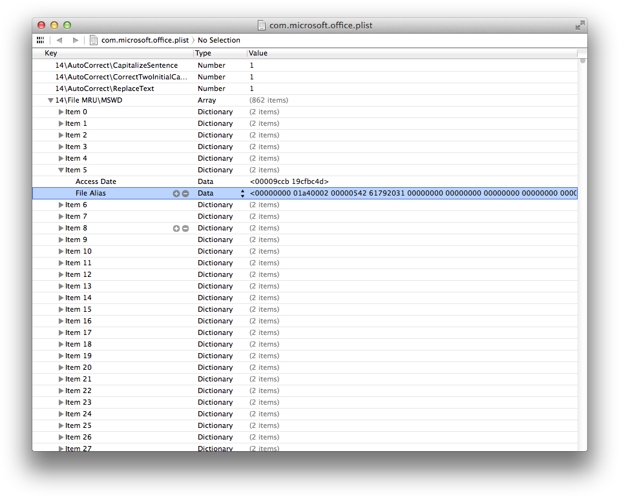Click the Key column header
This screenshot has width=619, height=497.
coord(116,53)
